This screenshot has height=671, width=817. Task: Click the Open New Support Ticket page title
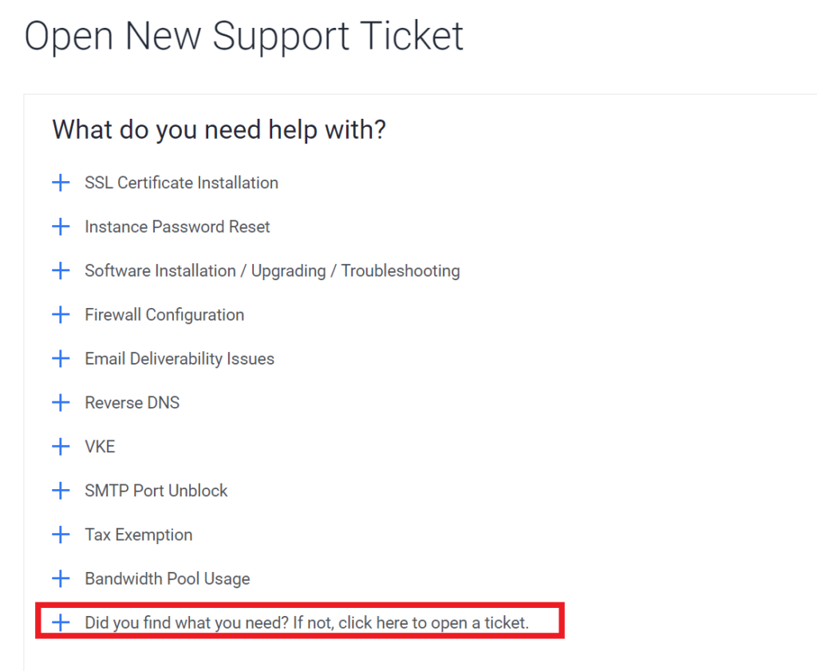click(244, 35)
